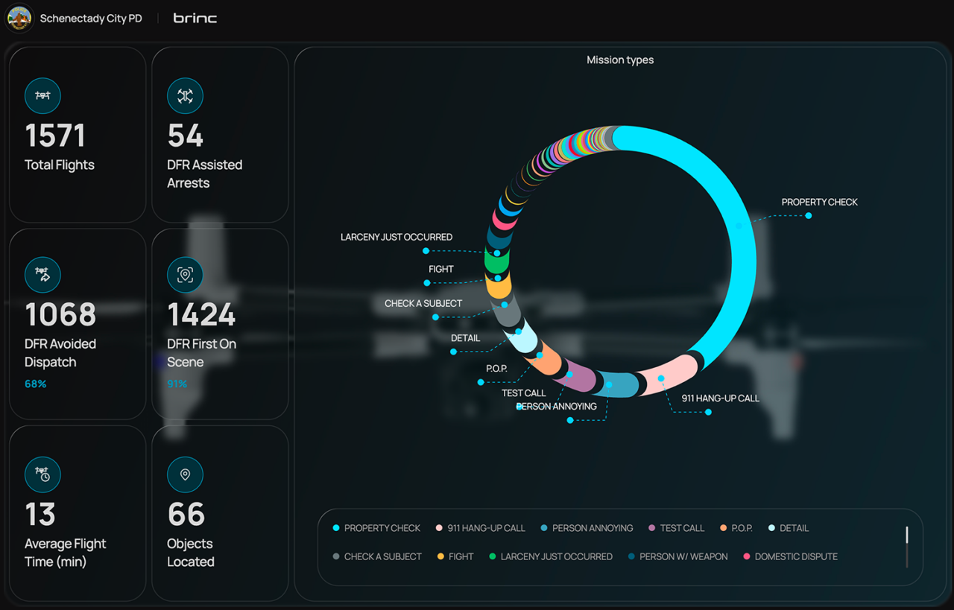Click the Schenectady City PD badge logo
Screen dimensions: 954x610
19,18
